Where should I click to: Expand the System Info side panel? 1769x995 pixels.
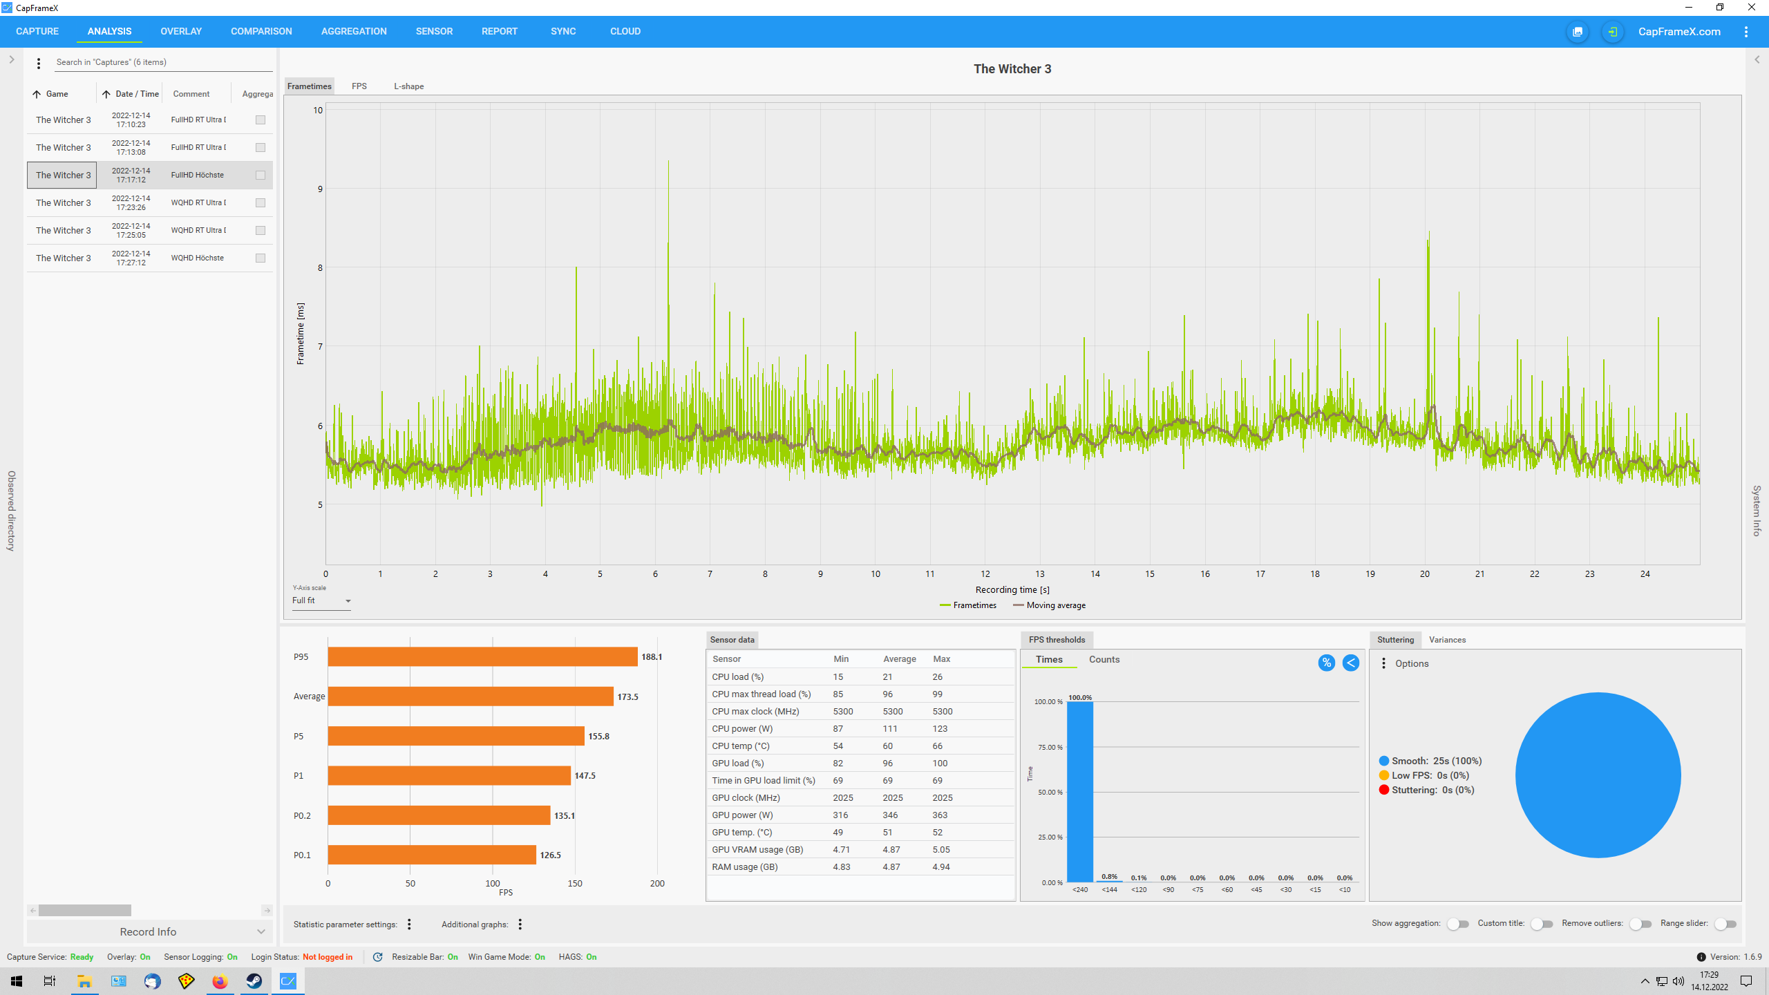(1757, 60)
